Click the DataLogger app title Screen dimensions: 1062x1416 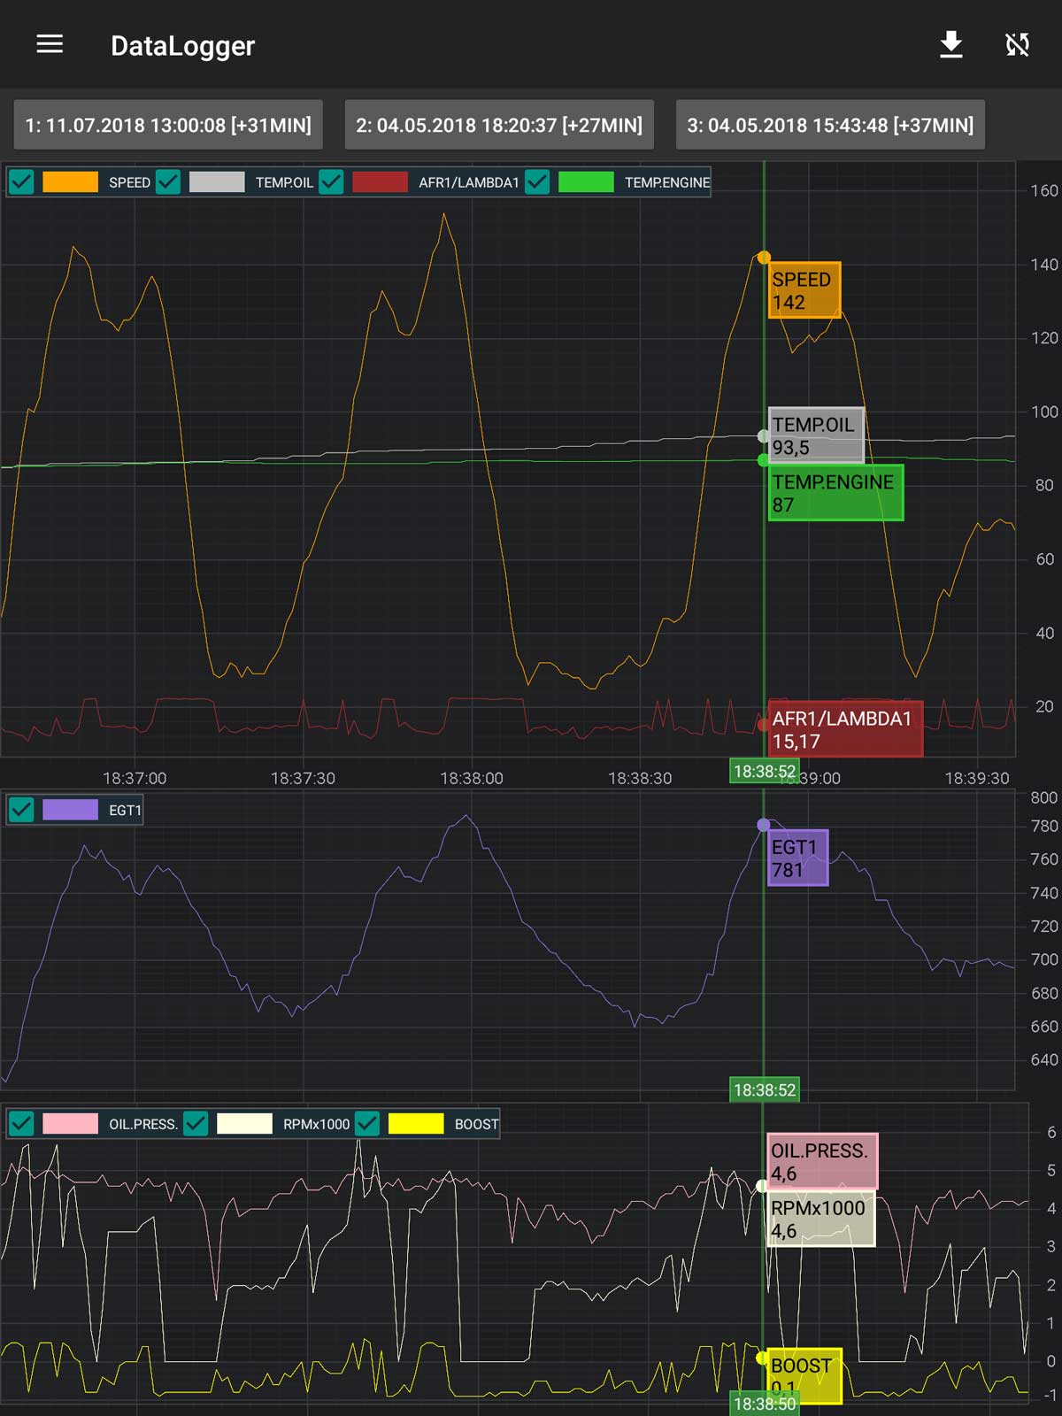(182, 45)
